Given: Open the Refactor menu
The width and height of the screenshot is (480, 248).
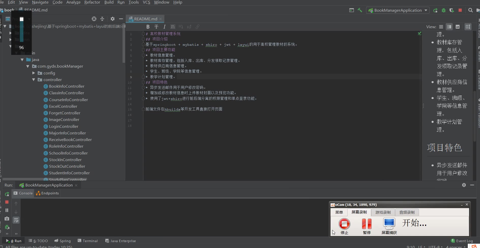Looking at the screenshot, I should pyautogui.click(x=92, y=2).
